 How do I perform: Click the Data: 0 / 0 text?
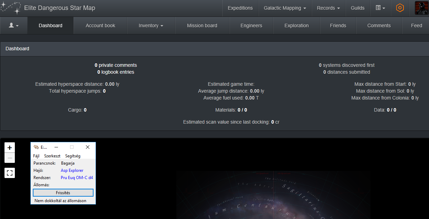[x=385, y=110]
